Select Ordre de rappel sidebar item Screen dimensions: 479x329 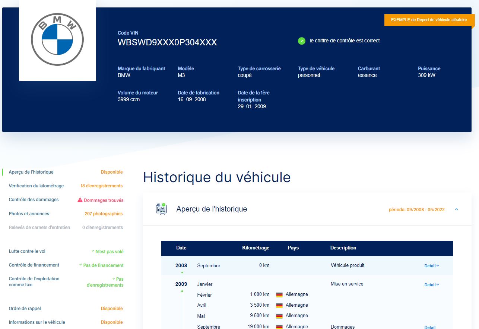pyautogui.click(x=25, y=309)
